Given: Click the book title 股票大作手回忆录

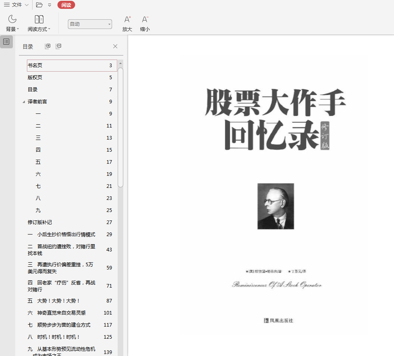Looking at the screenshot, I should click(276, 119).
